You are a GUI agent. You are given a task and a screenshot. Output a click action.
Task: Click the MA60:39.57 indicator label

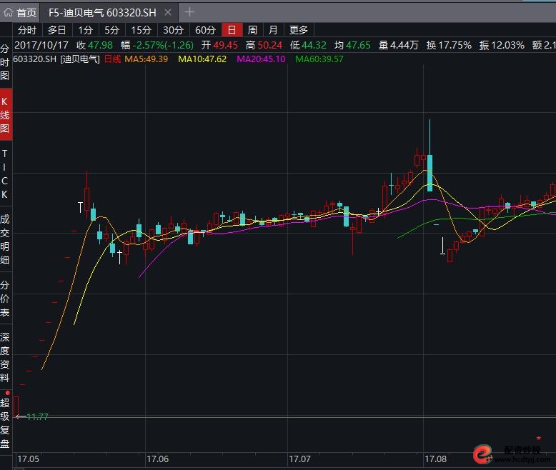pos(319,59)
